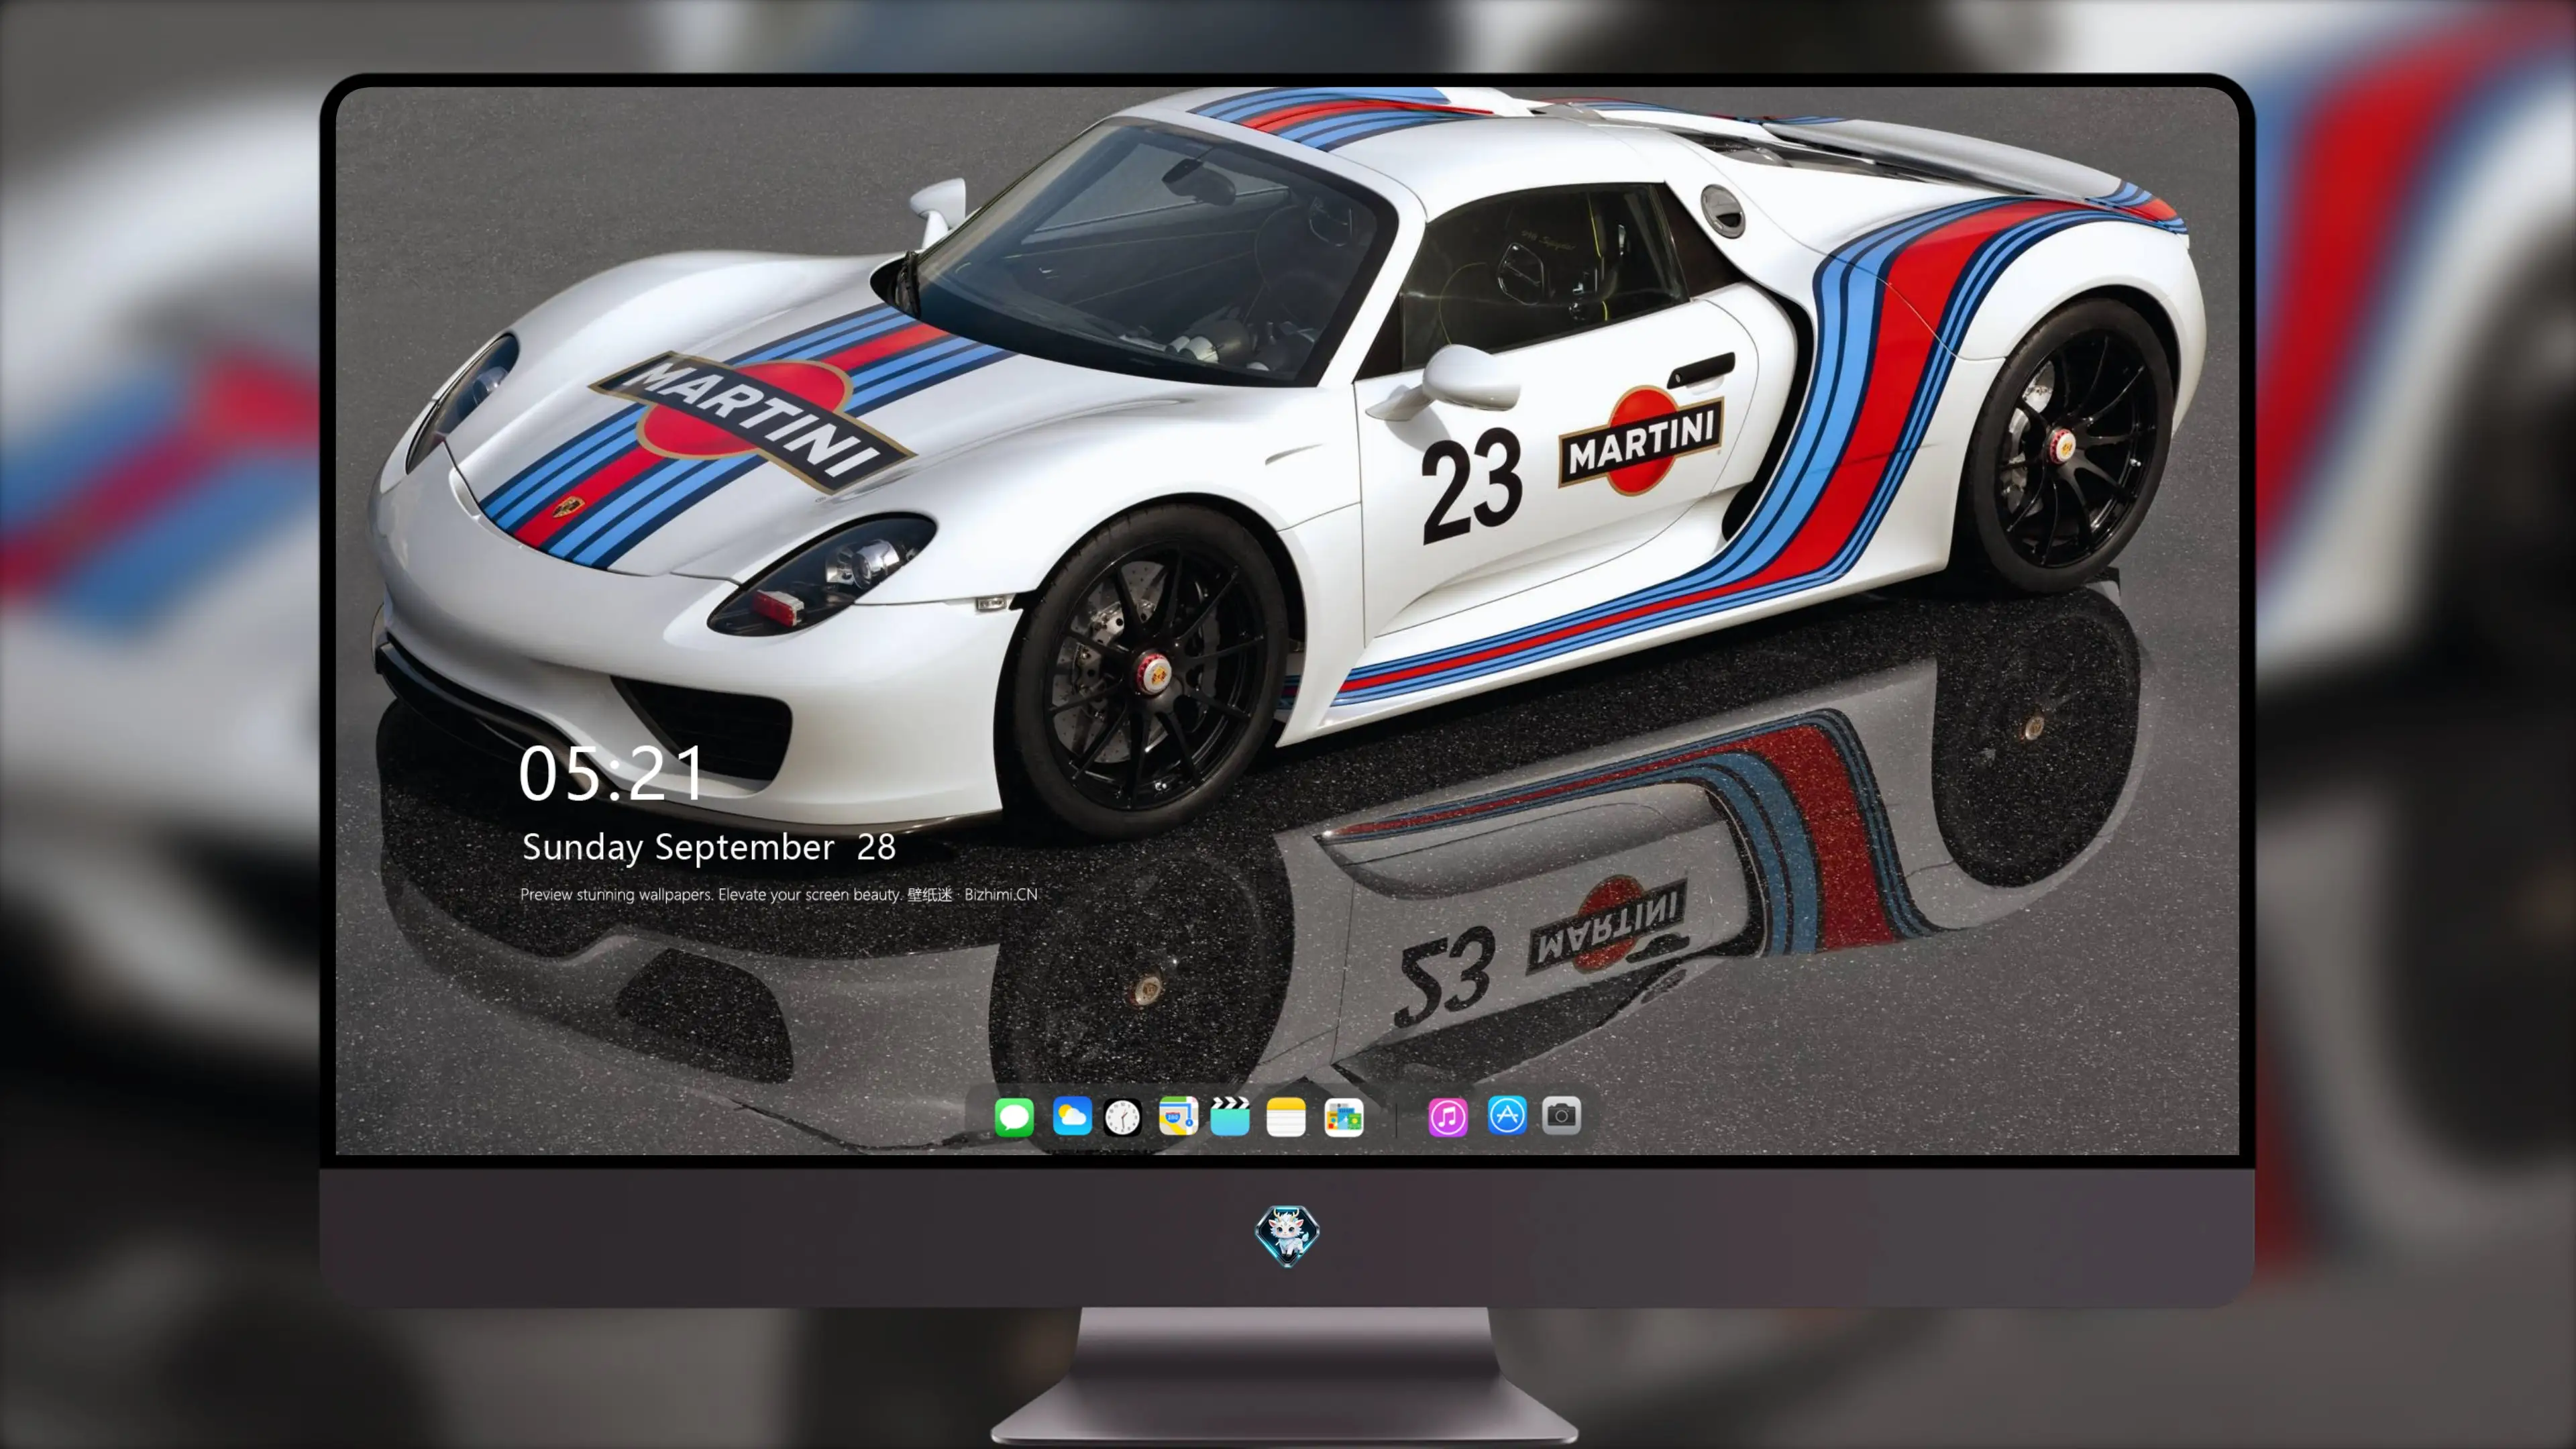Click the Bizhimi.CN wallpaper preview caption
This screenshot has height=1449, width=2576.
[779, 894]
